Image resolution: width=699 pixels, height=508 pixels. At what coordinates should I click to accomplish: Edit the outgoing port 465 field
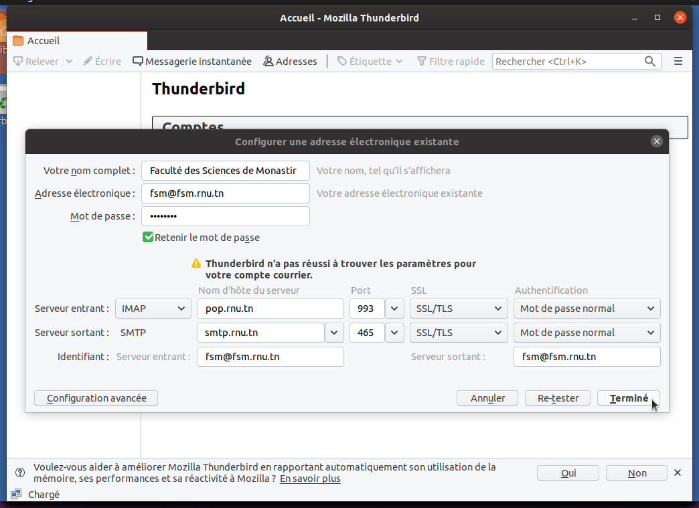[x=367, y=333]
